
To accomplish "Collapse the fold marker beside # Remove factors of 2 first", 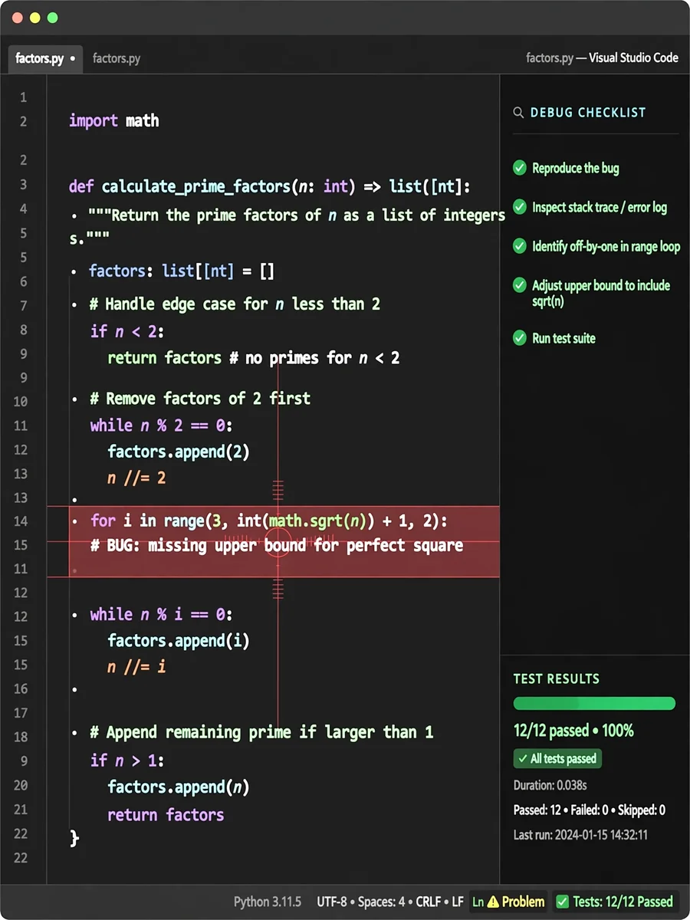I will coord(74,399).
